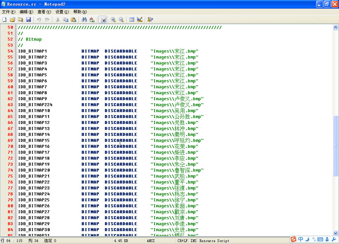Click the Open file folder icon
Image resolution: width=339 pixels, height=244 pixels.
13,20
